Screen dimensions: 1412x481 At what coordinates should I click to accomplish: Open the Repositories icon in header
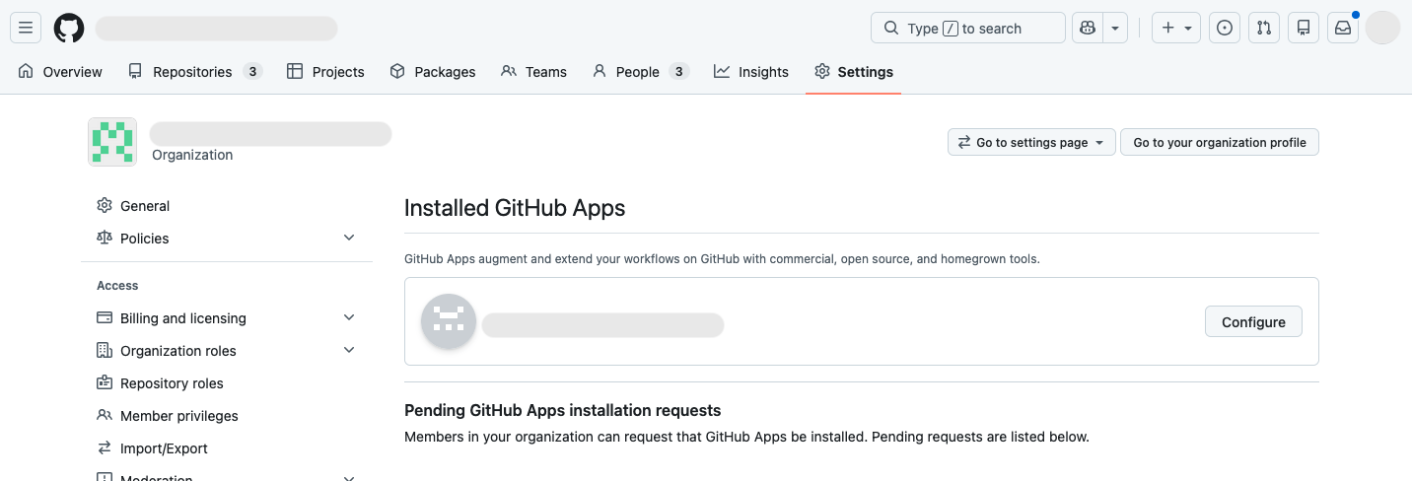click(1304, 28)
